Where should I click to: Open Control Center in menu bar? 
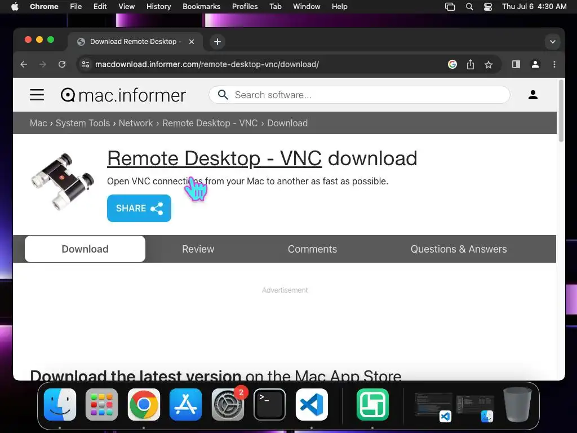tap(488, 7)
